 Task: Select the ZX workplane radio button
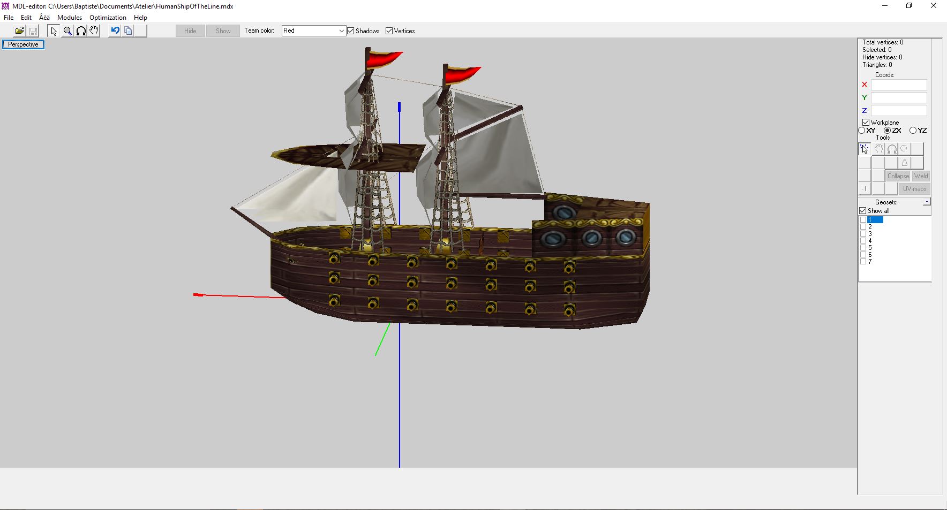pos(887,131)
